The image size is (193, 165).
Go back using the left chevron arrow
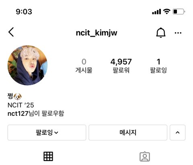(x=11, y=32)
